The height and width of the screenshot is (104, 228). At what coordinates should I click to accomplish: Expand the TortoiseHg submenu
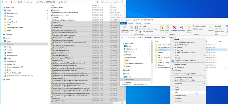click(188, 70)
